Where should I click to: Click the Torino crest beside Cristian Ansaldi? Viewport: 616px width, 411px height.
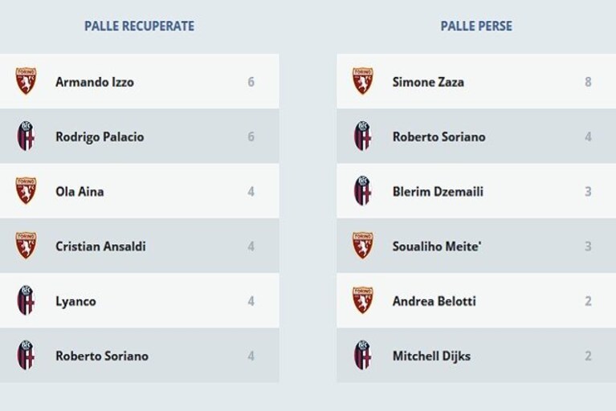point(26,246)
